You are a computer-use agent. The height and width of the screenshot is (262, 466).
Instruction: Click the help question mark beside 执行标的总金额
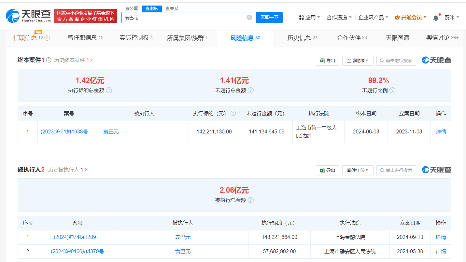pyautogui.click(x=109, y=90)
